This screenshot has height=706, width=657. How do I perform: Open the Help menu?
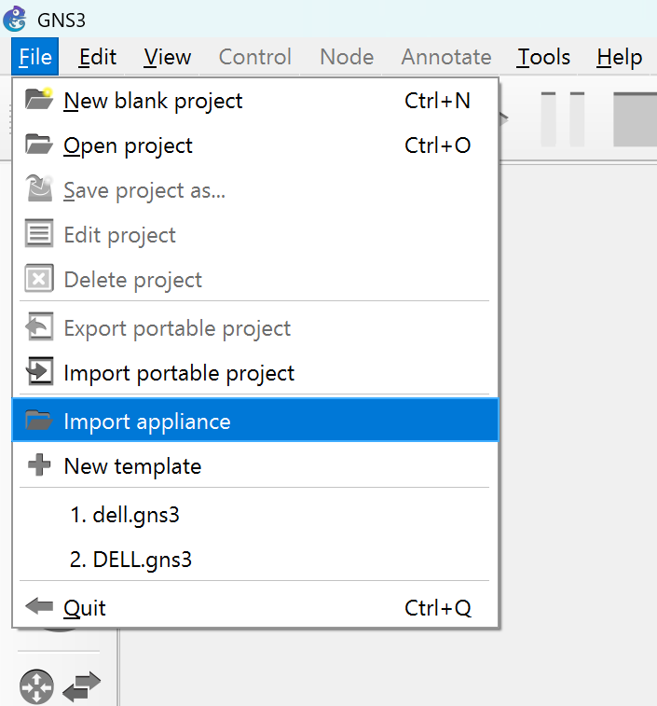point(620,57)
